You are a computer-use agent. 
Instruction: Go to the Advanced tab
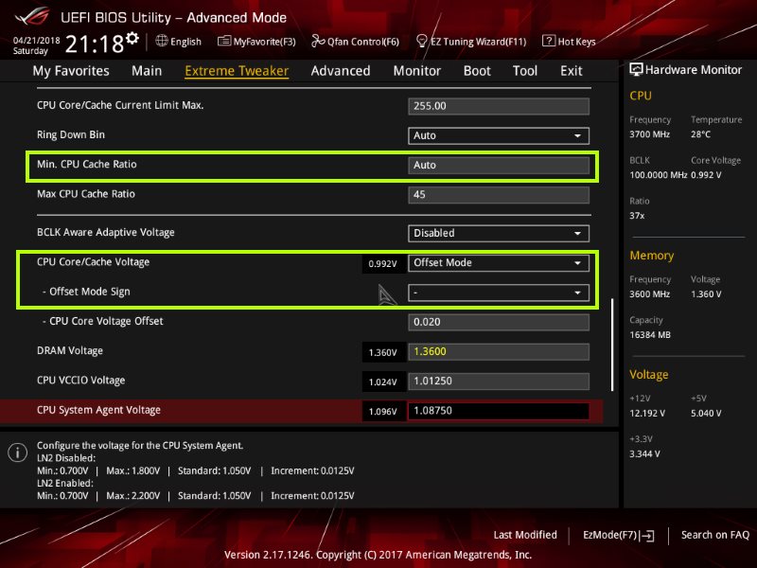click(x=341, y=71)
